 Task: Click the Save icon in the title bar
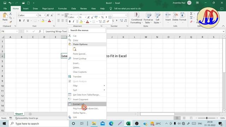pyautogui.click(x=5, y=3)
